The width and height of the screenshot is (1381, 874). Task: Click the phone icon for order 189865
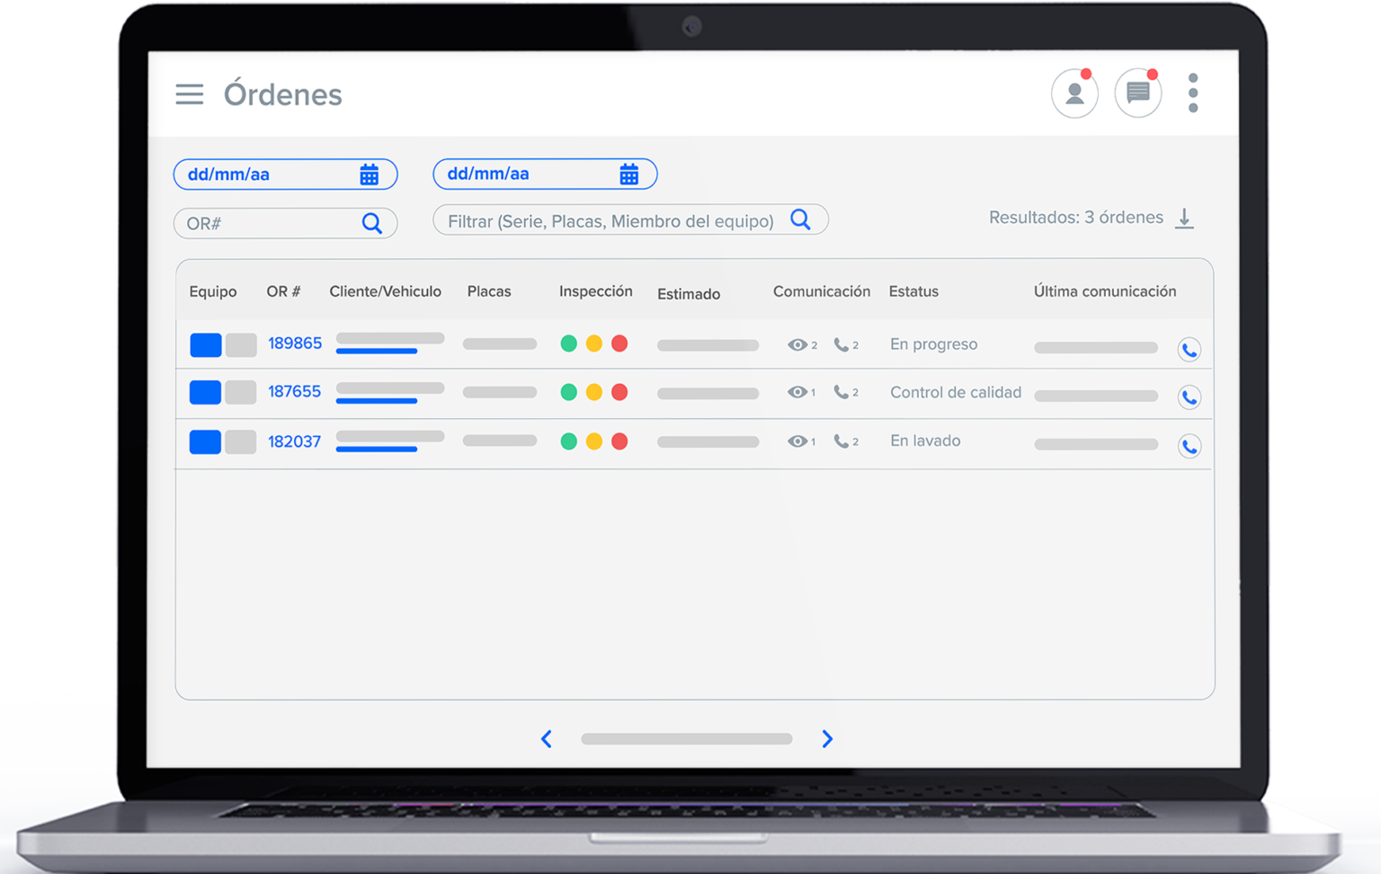coord(1189,349)
